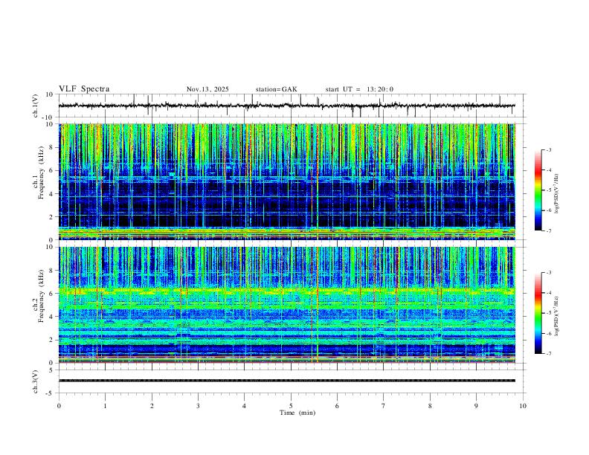
Task: Click the ch.1 colorbar '-5' tick value
Action: coord(549,190)
